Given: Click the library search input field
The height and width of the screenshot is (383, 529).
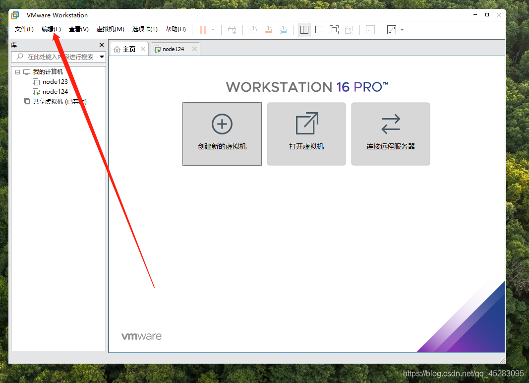Looking at the screenshot, I should click(59, 57).
